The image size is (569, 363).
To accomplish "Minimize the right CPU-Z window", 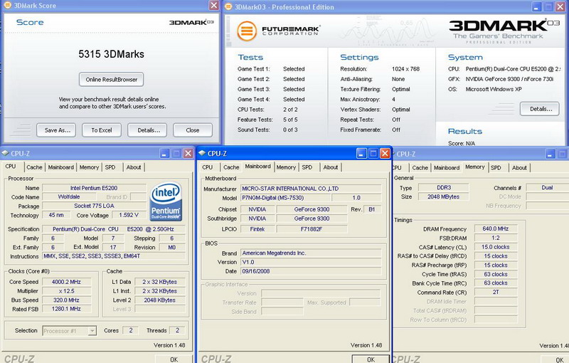I will tap(551, 154).
